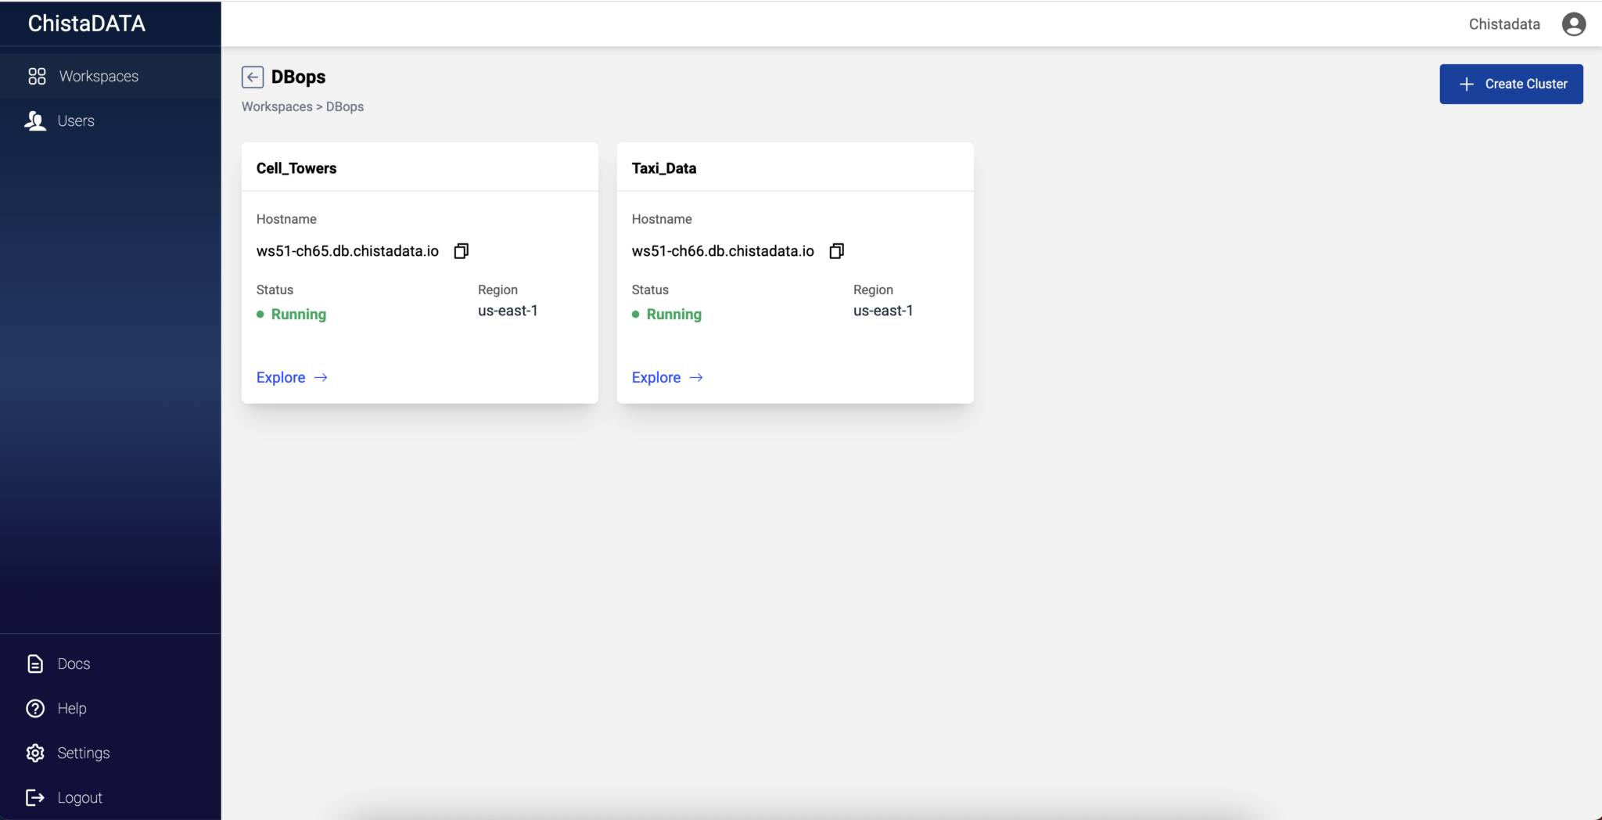
Task: Click the Create Cluster button
Action: click(x=1510, y=84)
